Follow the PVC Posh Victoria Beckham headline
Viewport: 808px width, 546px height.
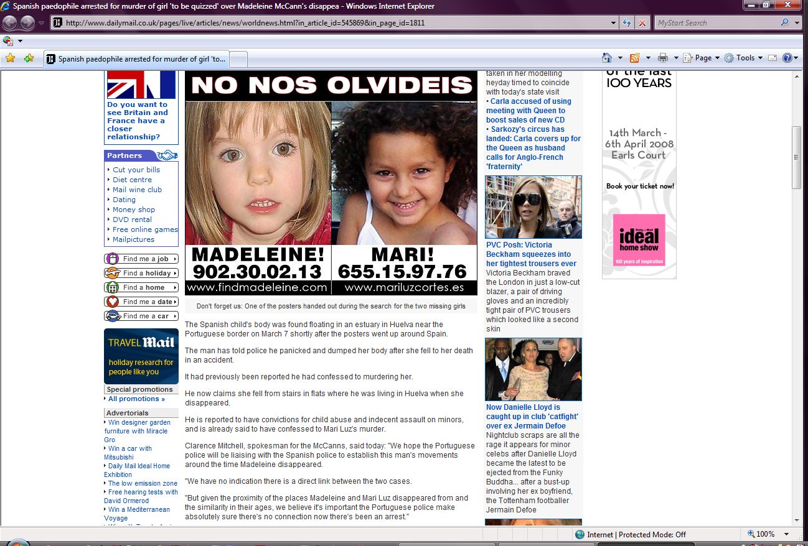coord(531,254)
